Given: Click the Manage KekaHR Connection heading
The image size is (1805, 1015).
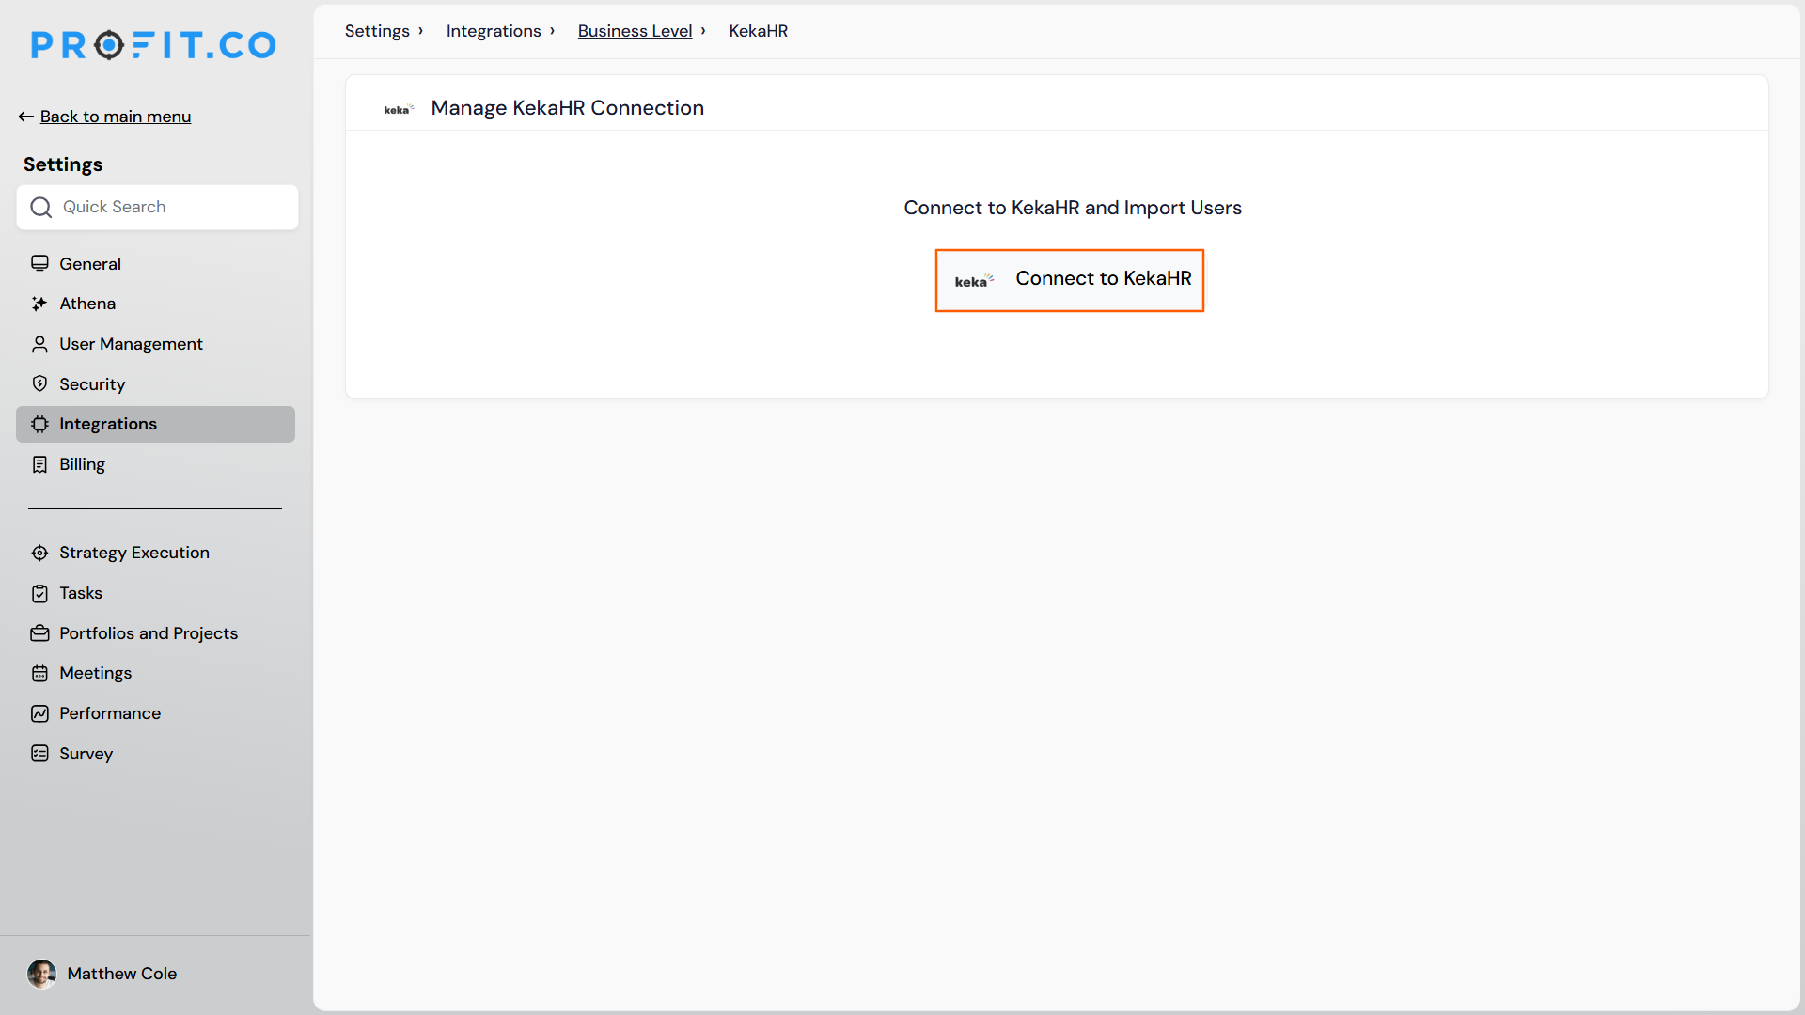Looking at the screenshot, I should pyautogui.click(x=567, y=108).
